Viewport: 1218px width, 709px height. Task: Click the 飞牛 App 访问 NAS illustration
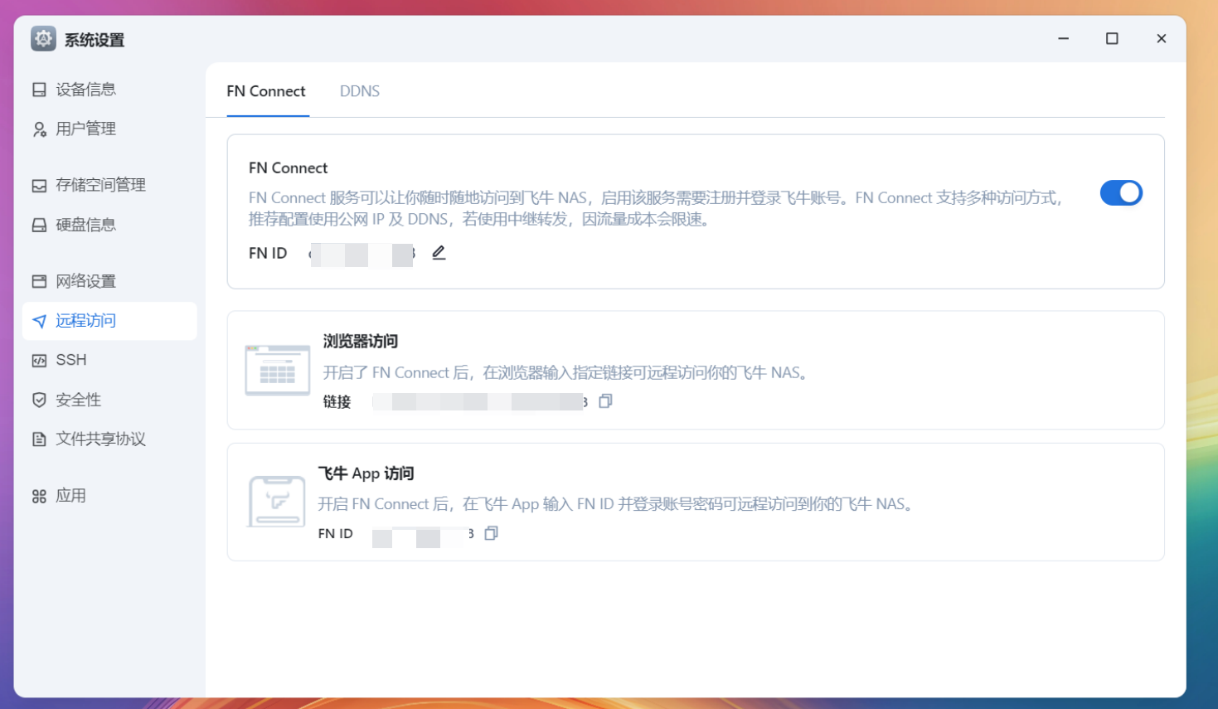(278, 502)
